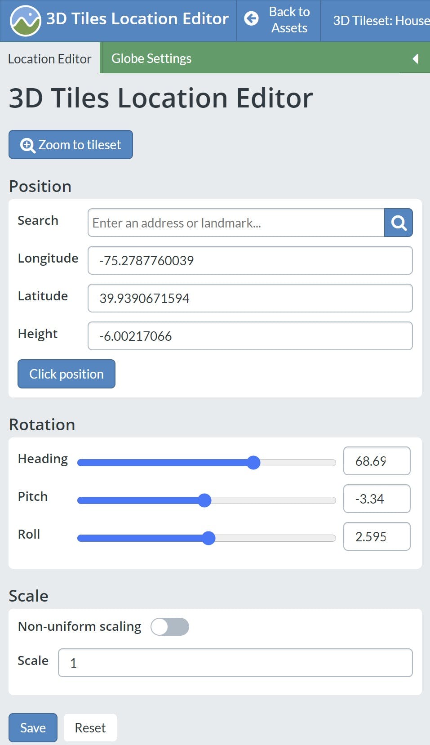Click the zoom icon inside Zoom to tileset button
Screen dimensions: 430x745
click(x=27, y=144)
